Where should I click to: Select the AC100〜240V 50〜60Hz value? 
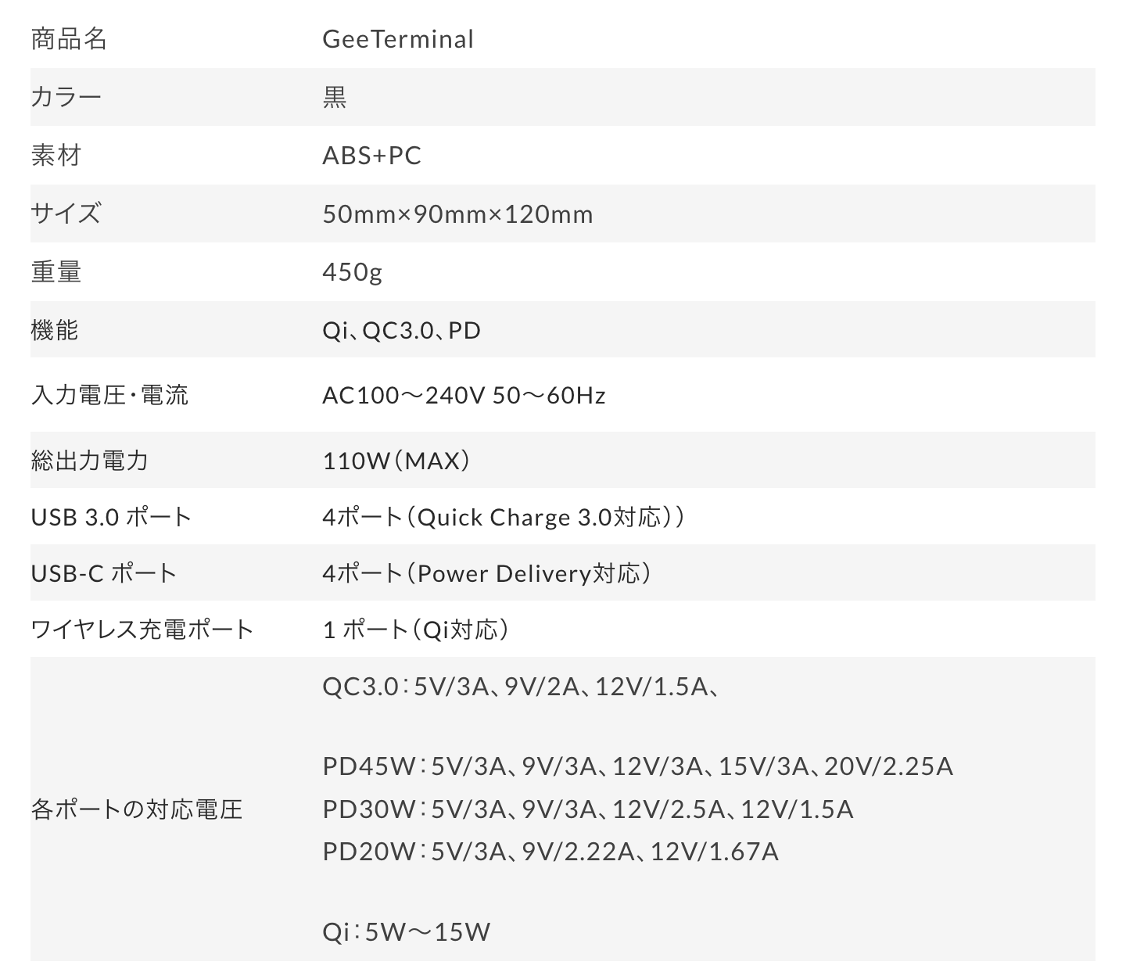(x=464, y=396)
